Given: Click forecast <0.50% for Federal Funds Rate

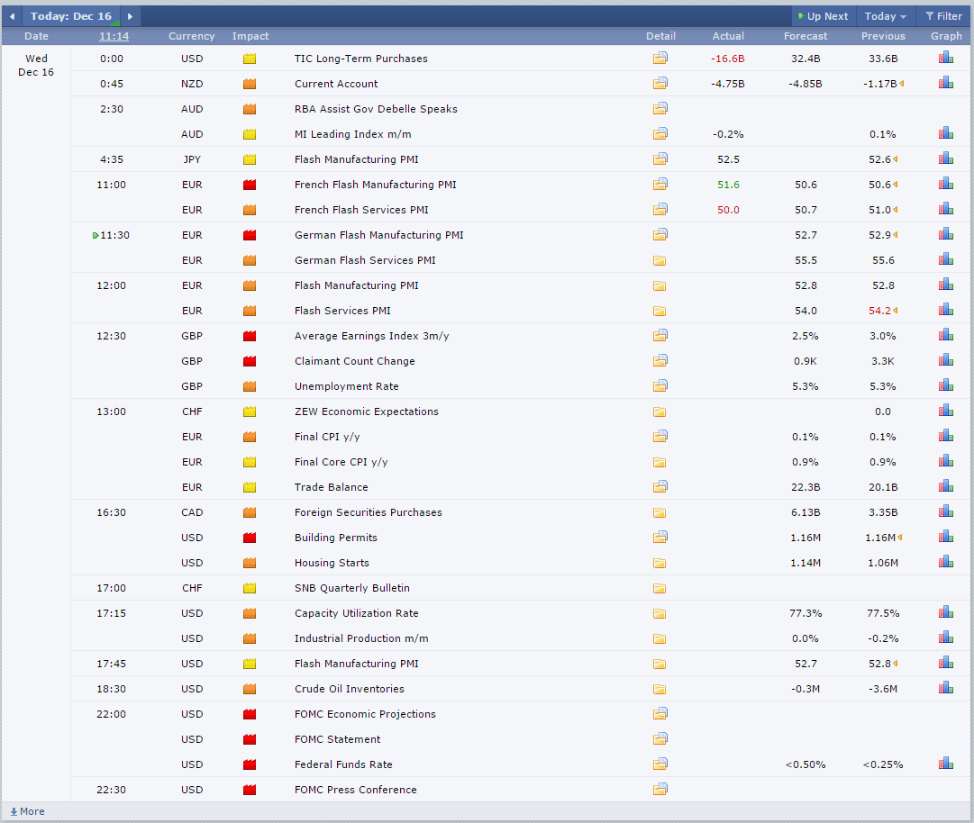Looking at the screenshot, I should pyautogui.click(x=805, y=764).
